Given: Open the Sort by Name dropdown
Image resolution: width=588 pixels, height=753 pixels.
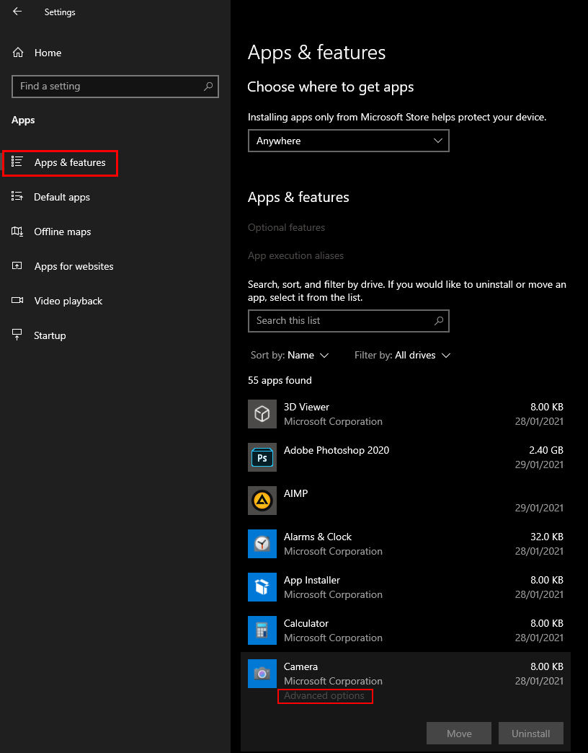Looking at the screenshot, I should 290,356.
